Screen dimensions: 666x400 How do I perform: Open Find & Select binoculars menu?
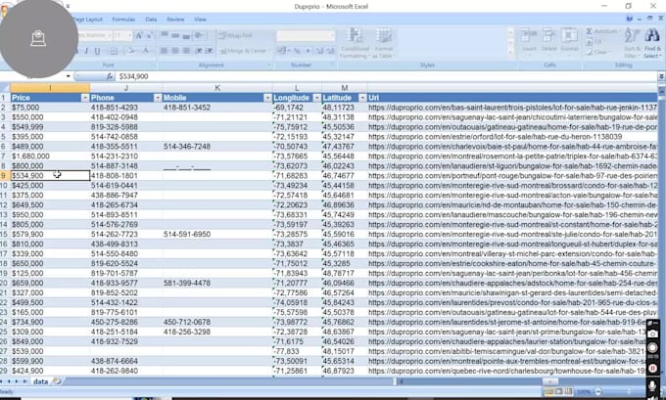click(x=652, y=43)
